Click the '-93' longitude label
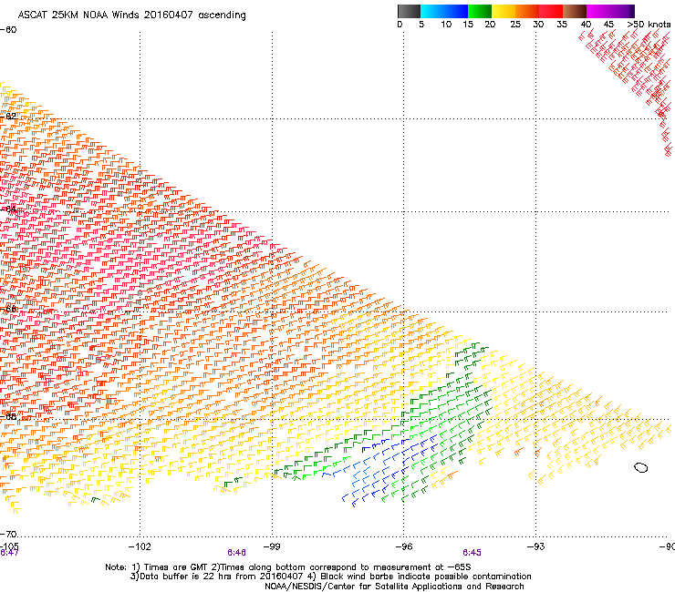The height and width of the screenshot is (592, 675). tap(536, 546)
